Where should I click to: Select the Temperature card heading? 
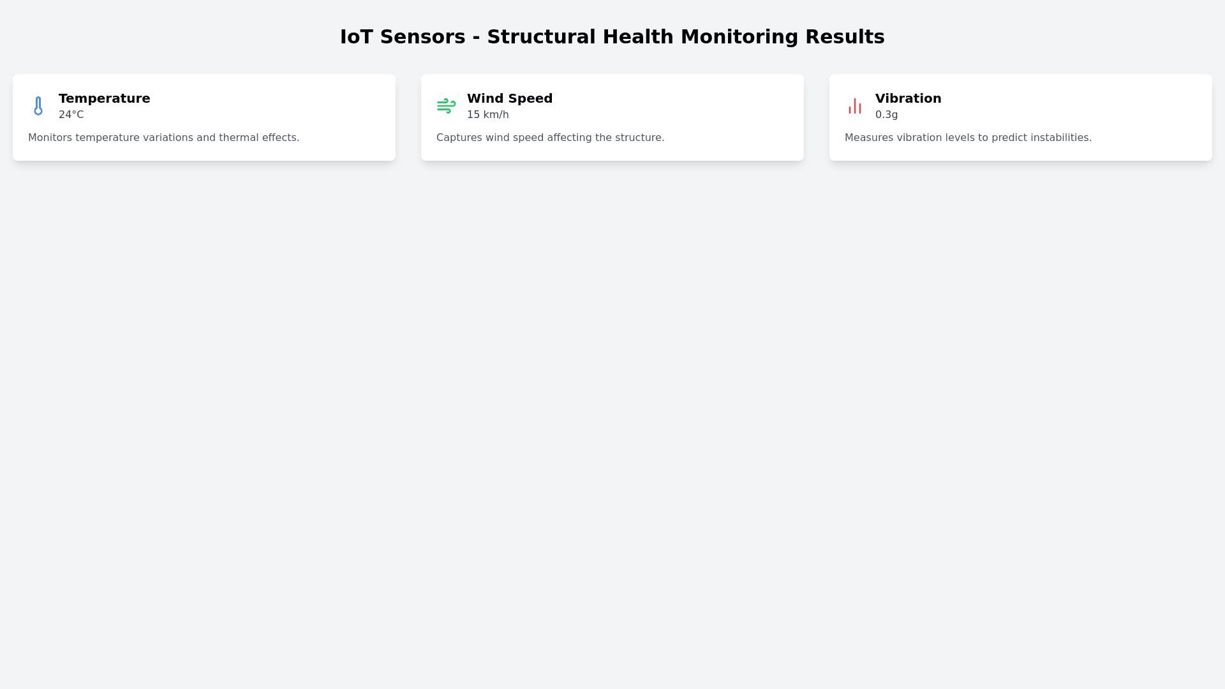104,98
